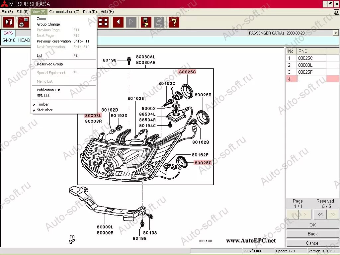Click the >> next reserved button
Image resolution: width=340 pixels, height=255 pixels.
pyautogui.click(x=333, y=214)
